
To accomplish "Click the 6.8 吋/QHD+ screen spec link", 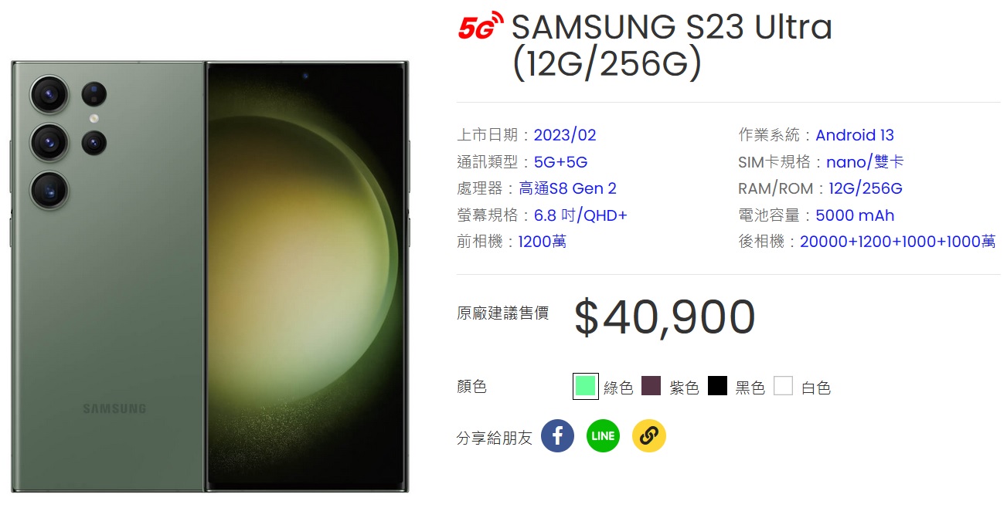I will (x=580, y=215).
